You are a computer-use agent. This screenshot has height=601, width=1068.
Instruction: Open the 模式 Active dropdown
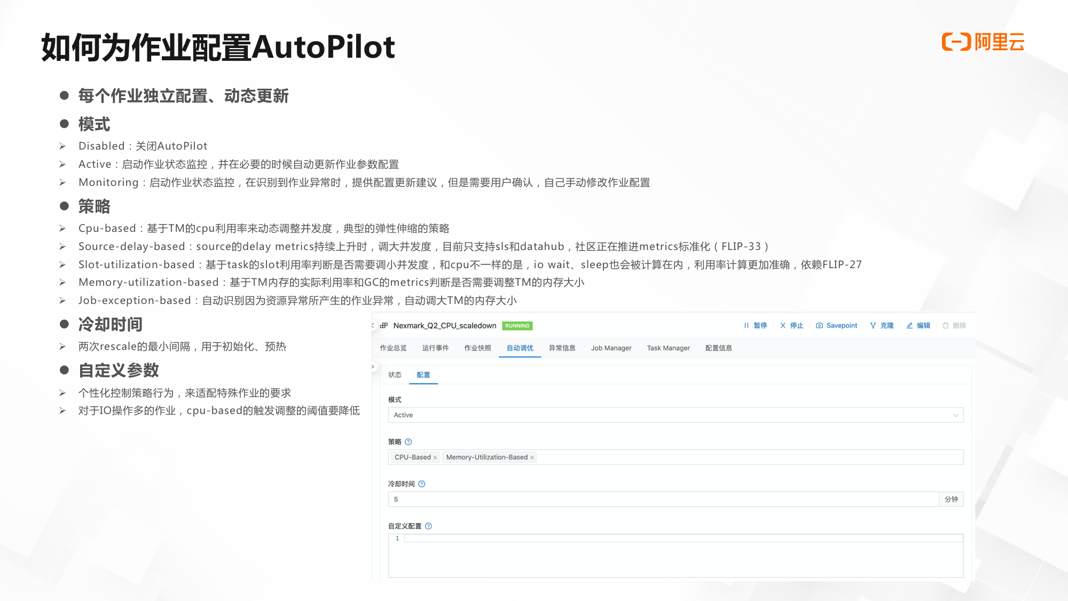pos(676,415)
